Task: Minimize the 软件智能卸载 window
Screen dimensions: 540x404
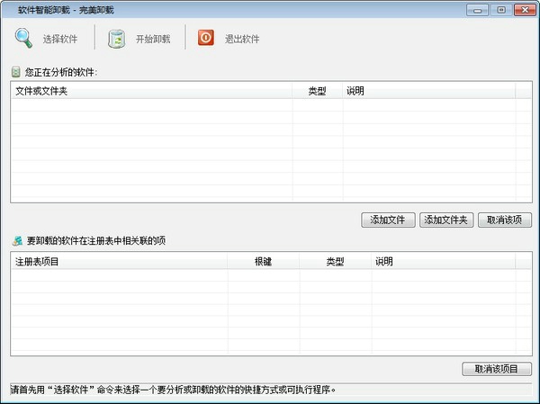Action: point(476,9)
